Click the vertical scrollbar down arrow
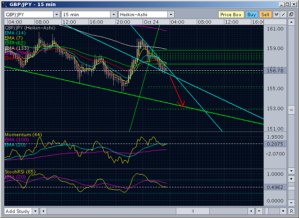Image resolution: width=299 pixels, height=218 pixels. tap(291, 171)
